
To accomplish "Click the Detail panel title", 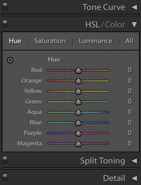I will pyautogui.click(x=114, y=178).
